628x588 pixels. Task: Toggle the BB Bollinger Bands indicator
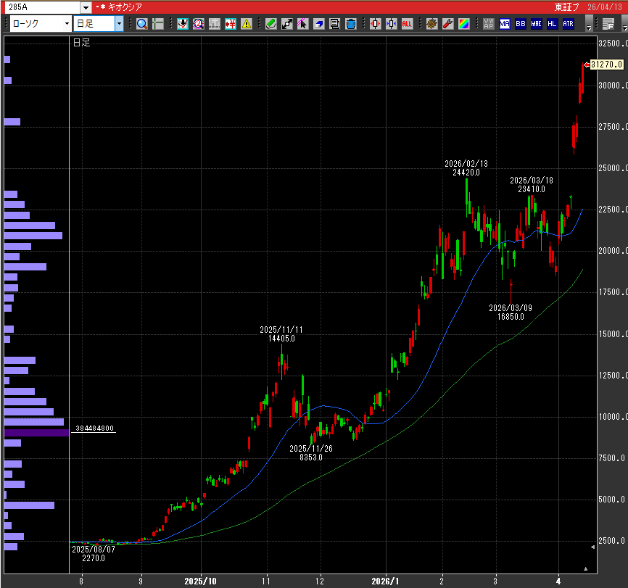pos(521,24)
